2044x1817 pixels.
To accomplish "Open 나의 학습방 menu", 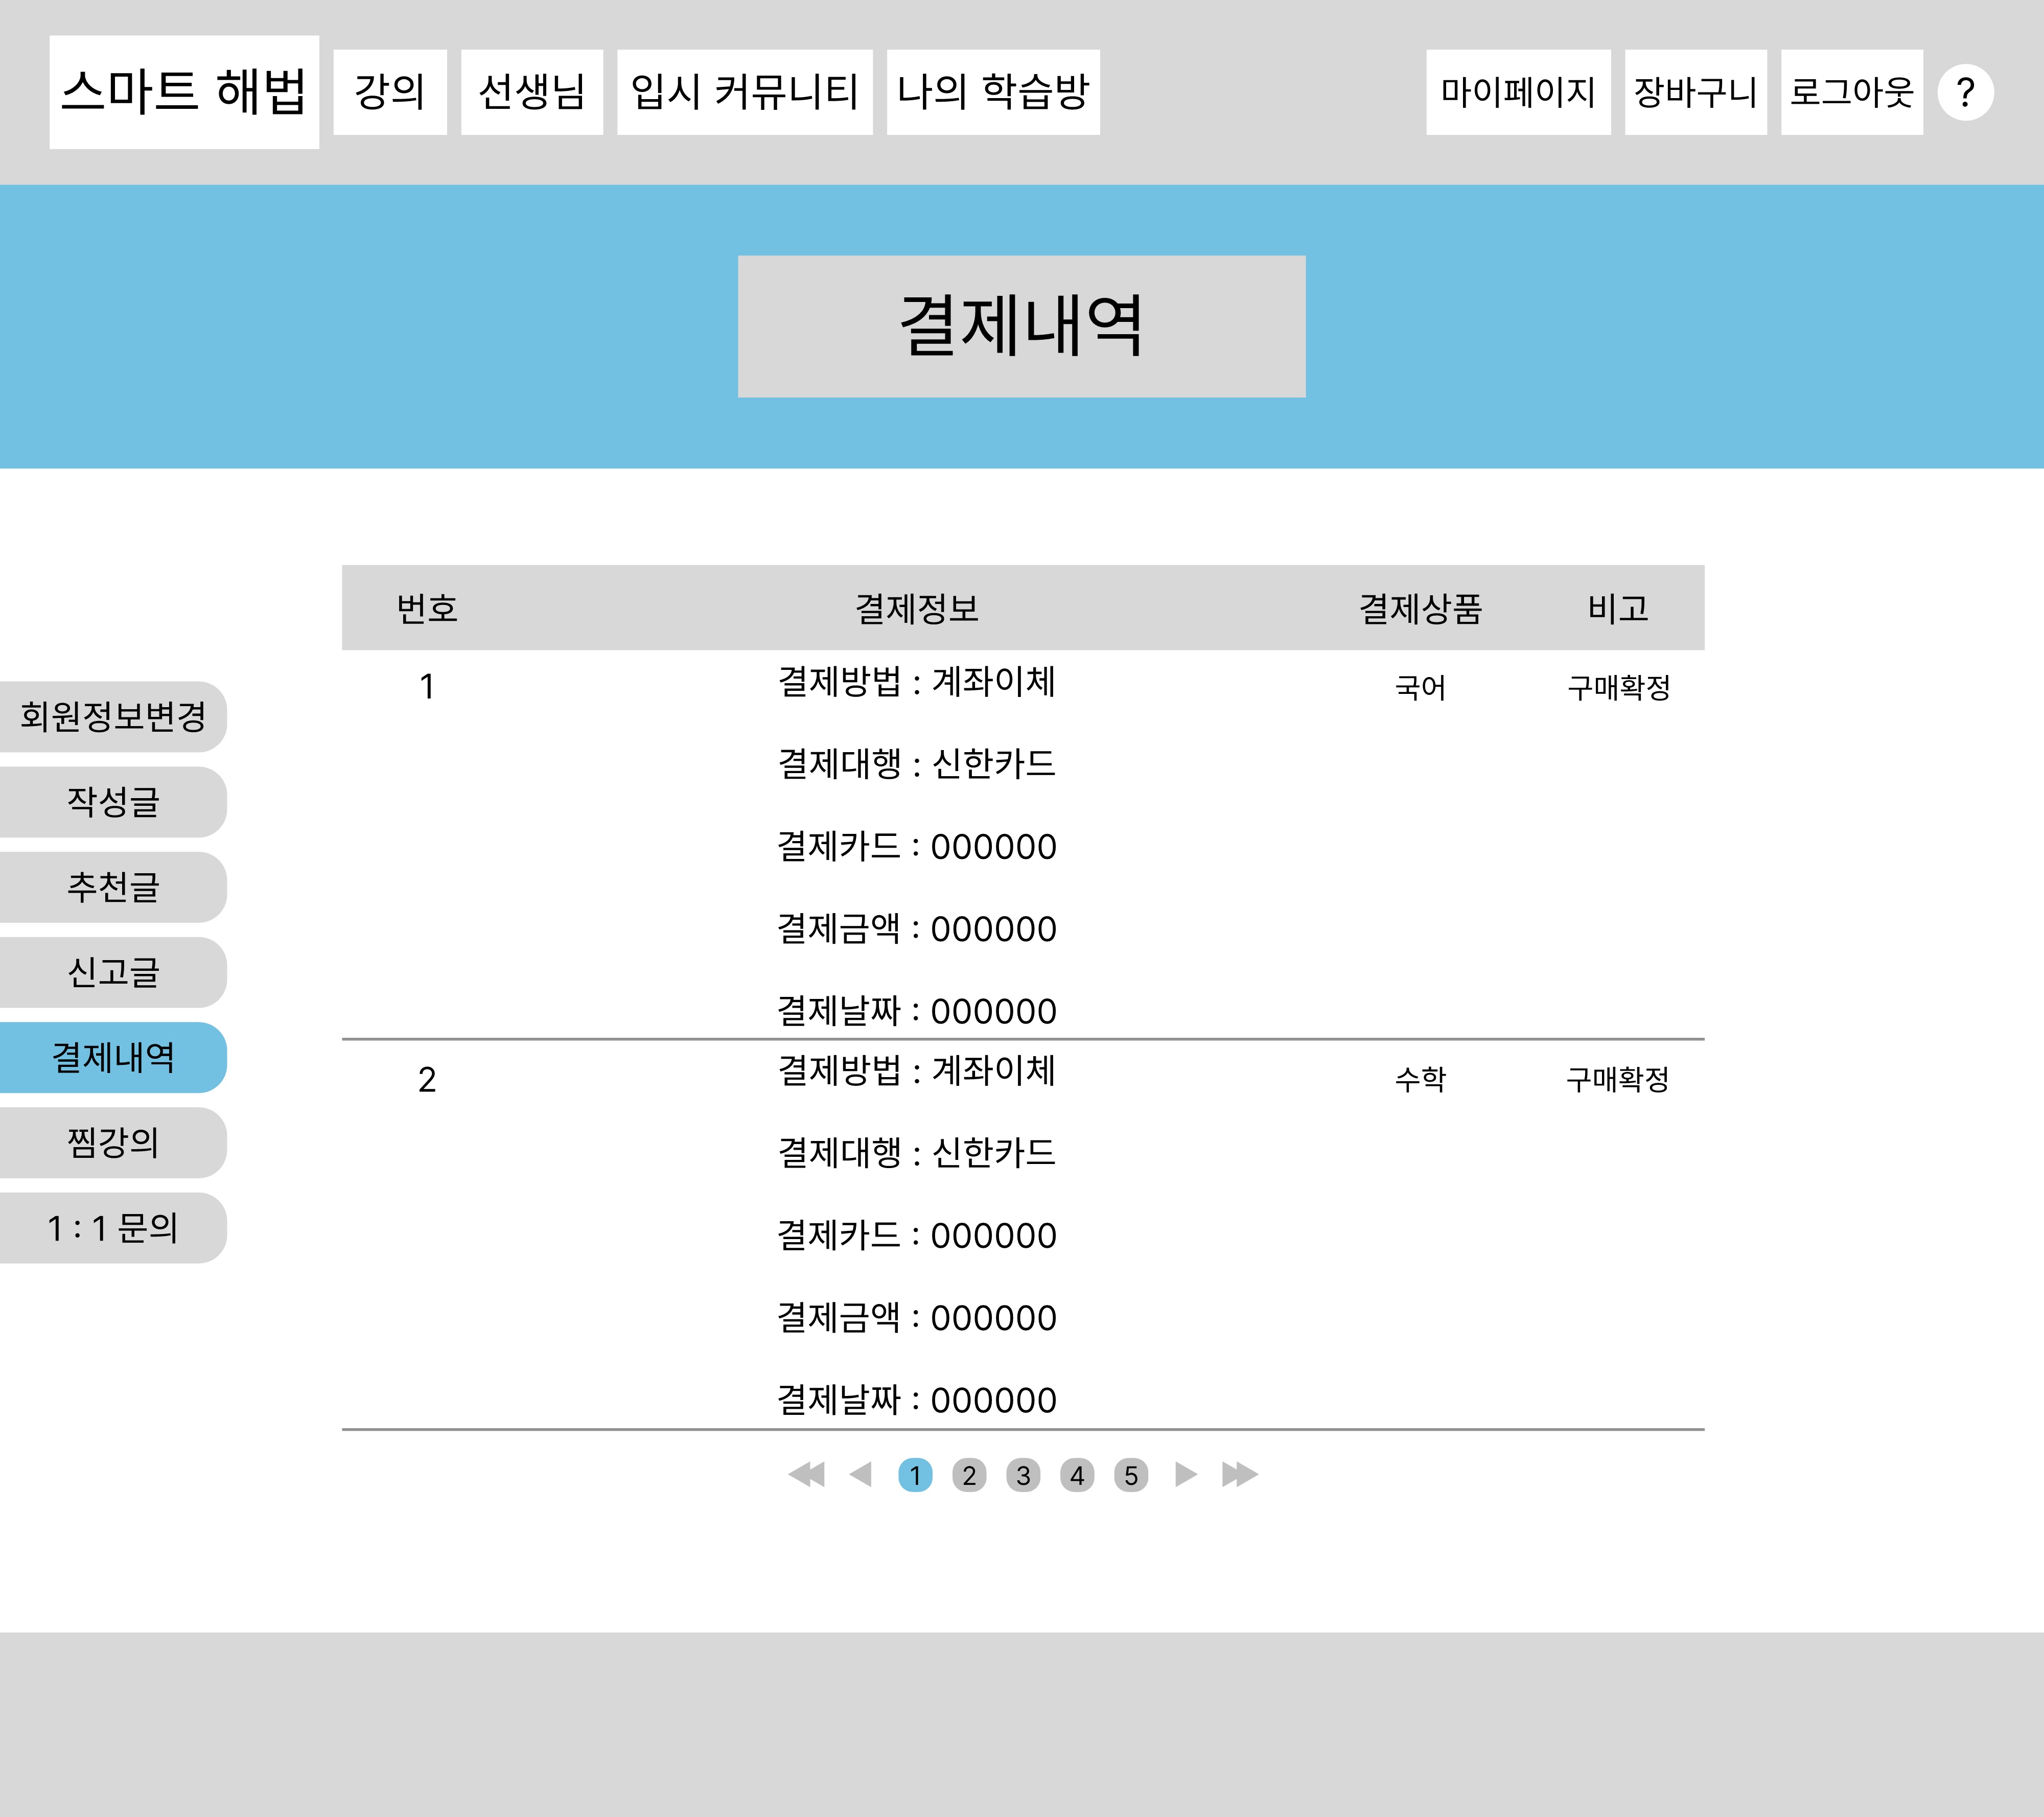I will [x=993, y=92].
